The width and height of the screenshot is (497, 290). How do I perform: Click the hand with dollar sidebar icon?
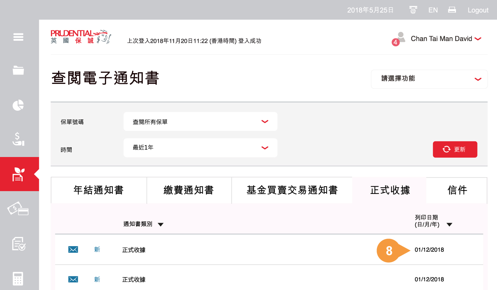point(18,139)
